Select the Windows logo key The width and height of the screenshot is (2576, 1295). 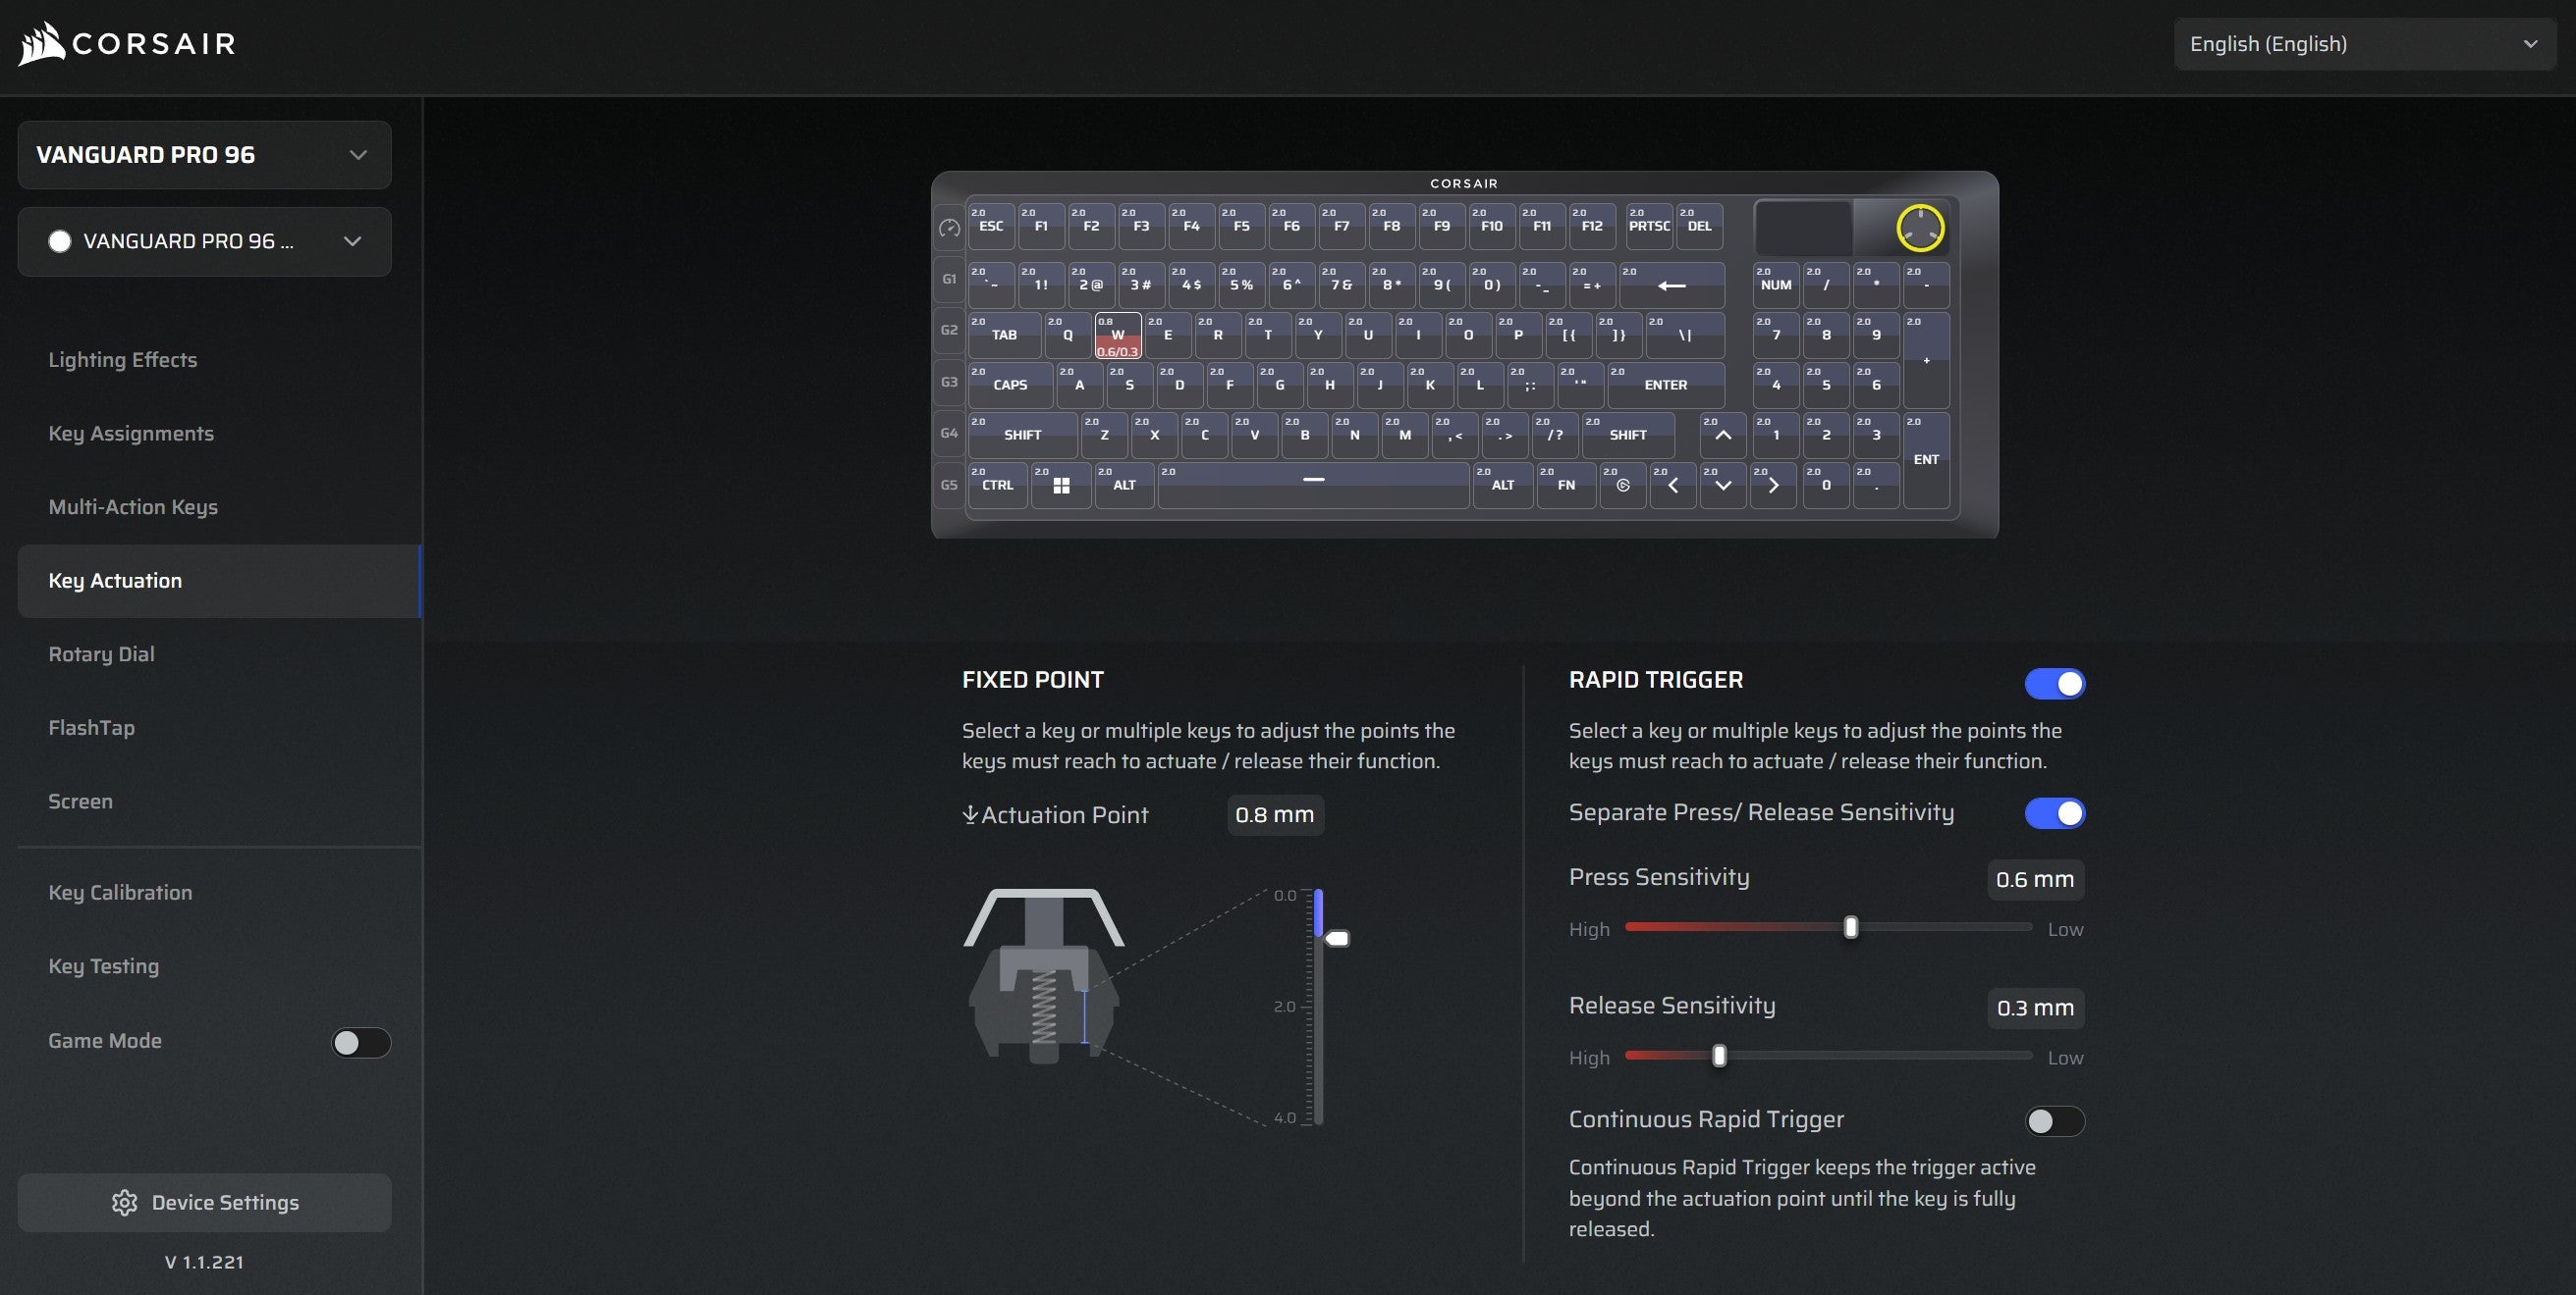tap(1061, 485)
